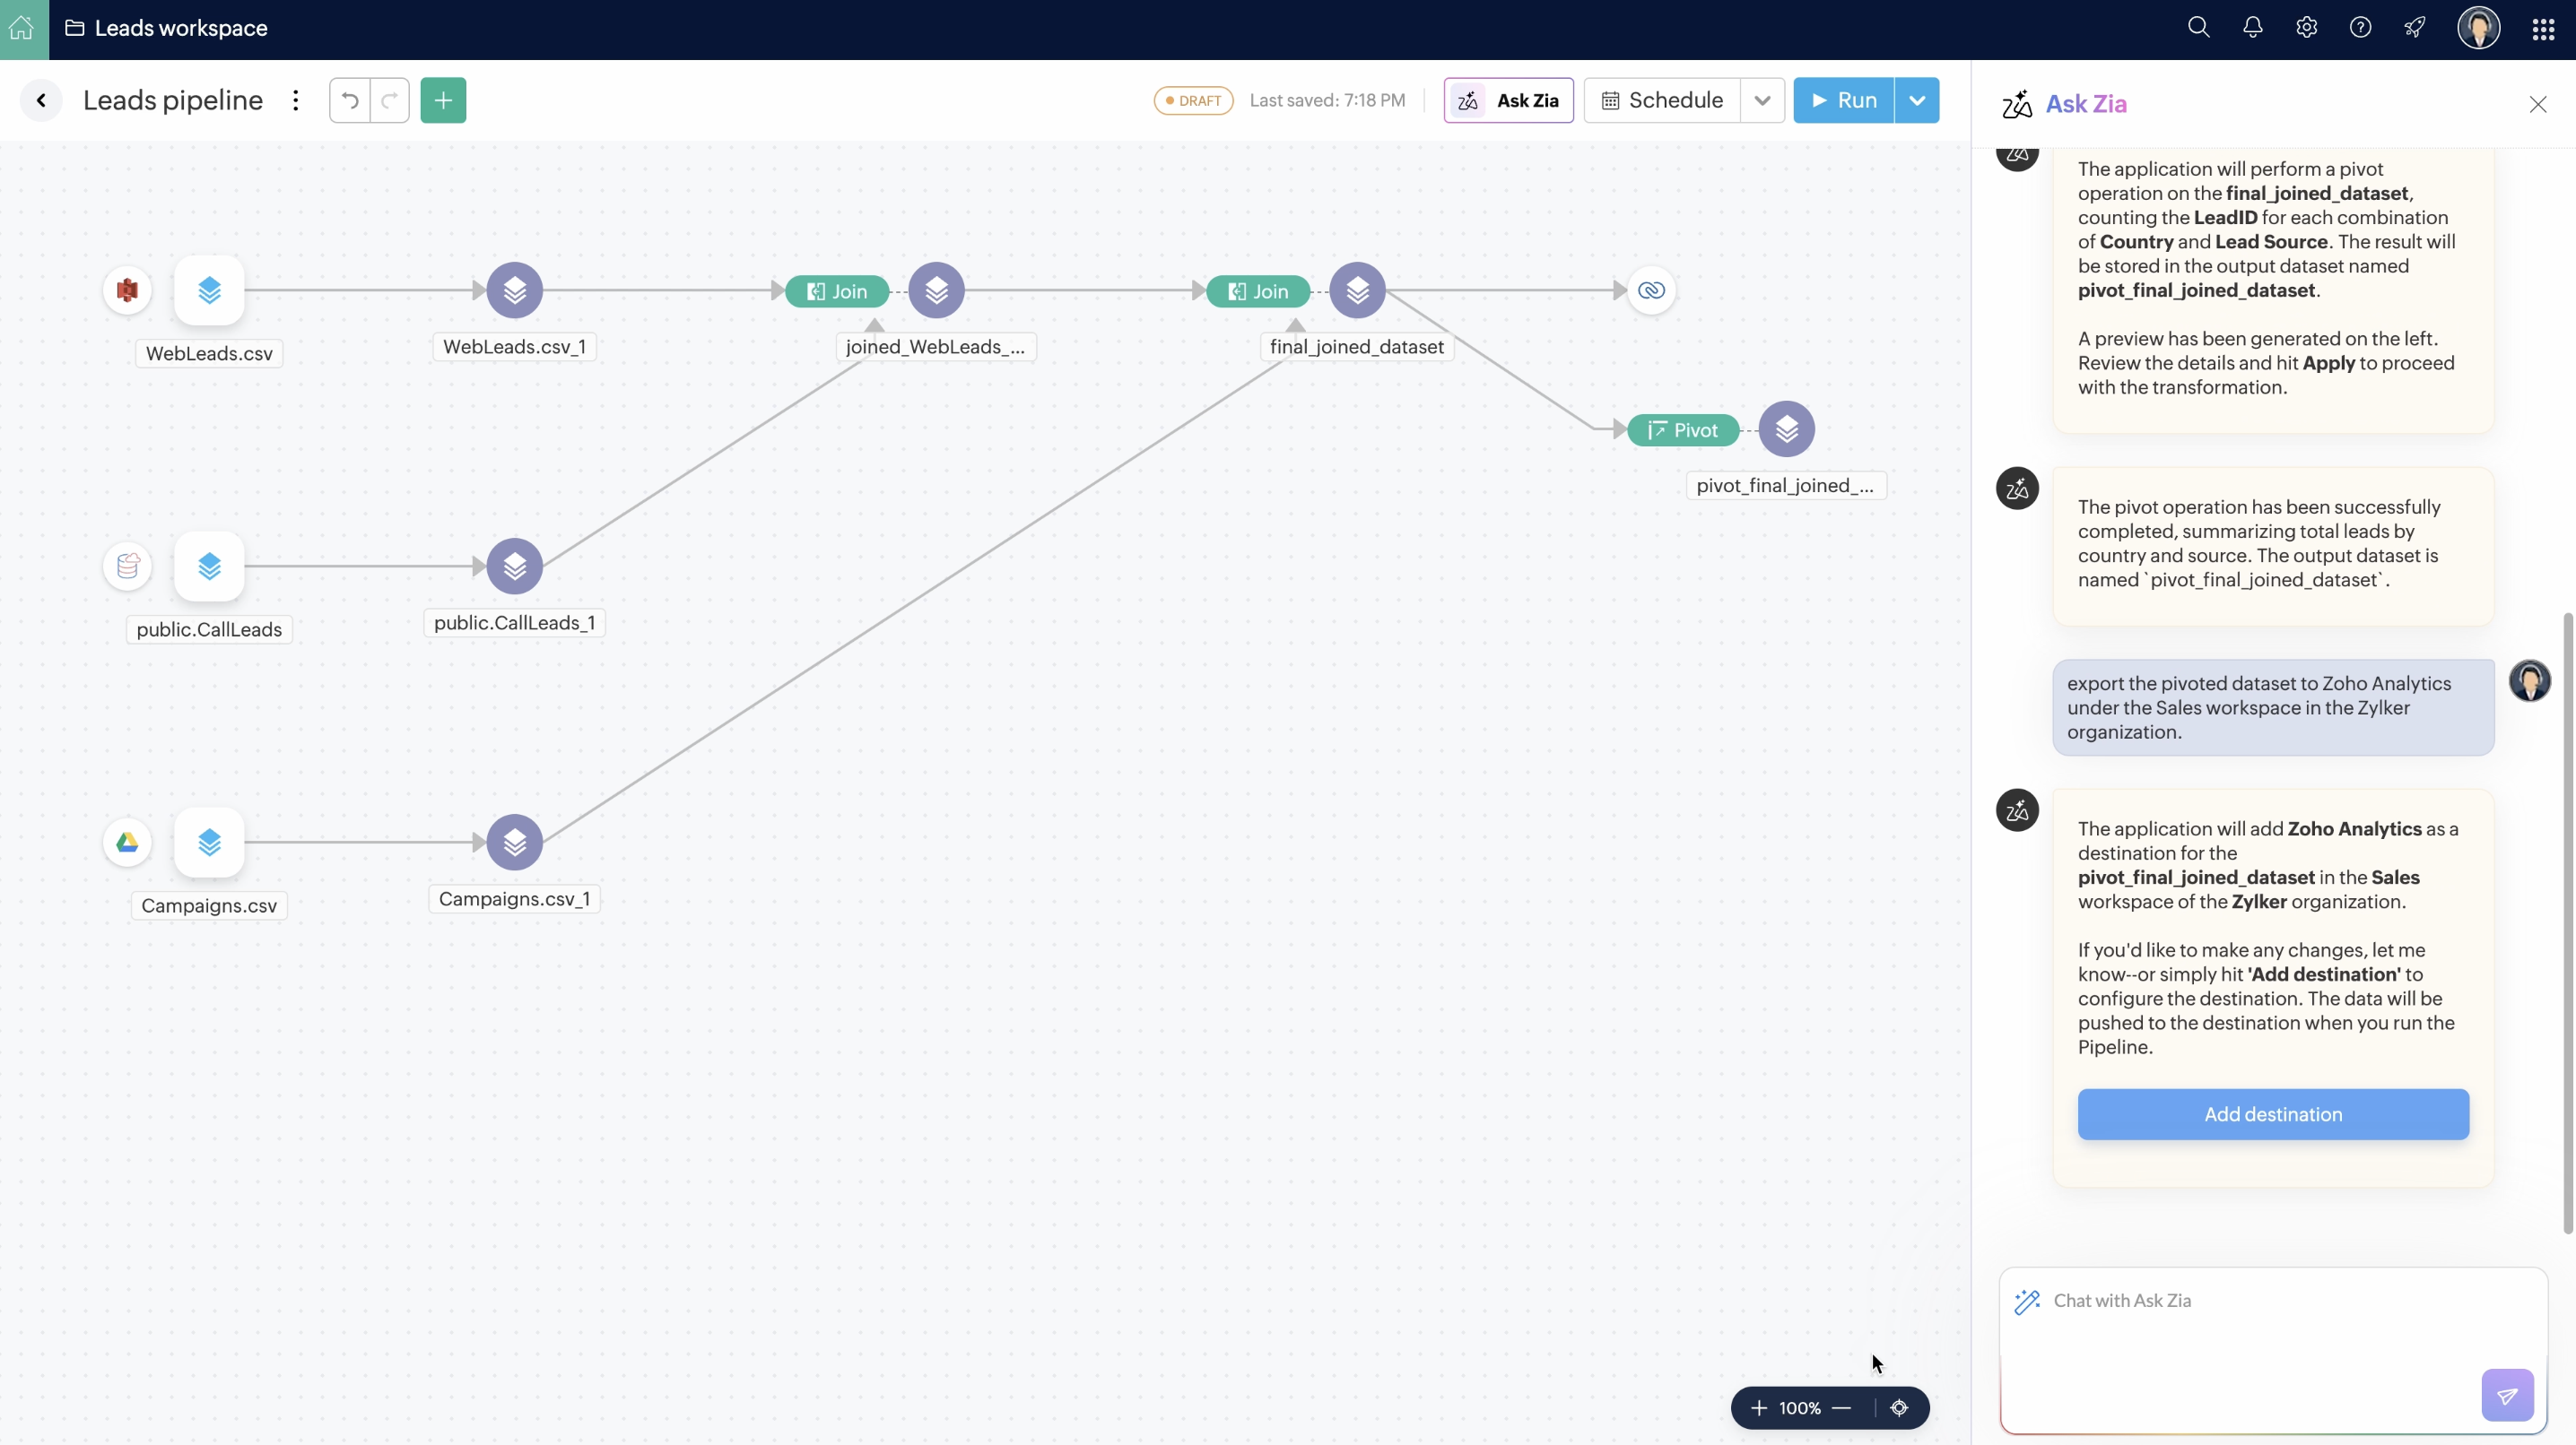This screenshot has width=2576, height=1445.
Task: Expand the Schedule dropdown arrow
Action: pos(1762,100)
